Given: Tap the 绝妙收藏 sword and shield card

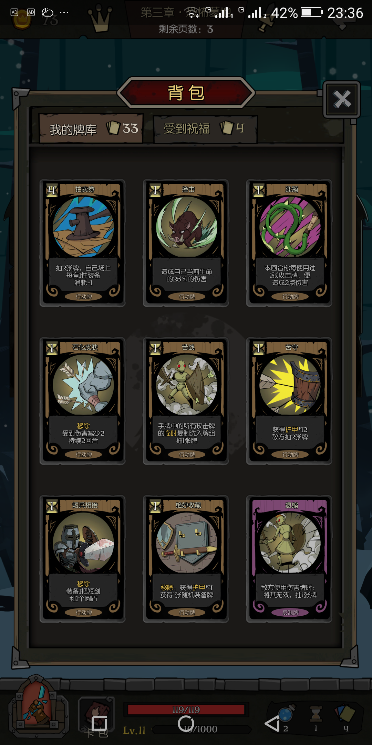Looking at the screenshot, I should [186, 559].
